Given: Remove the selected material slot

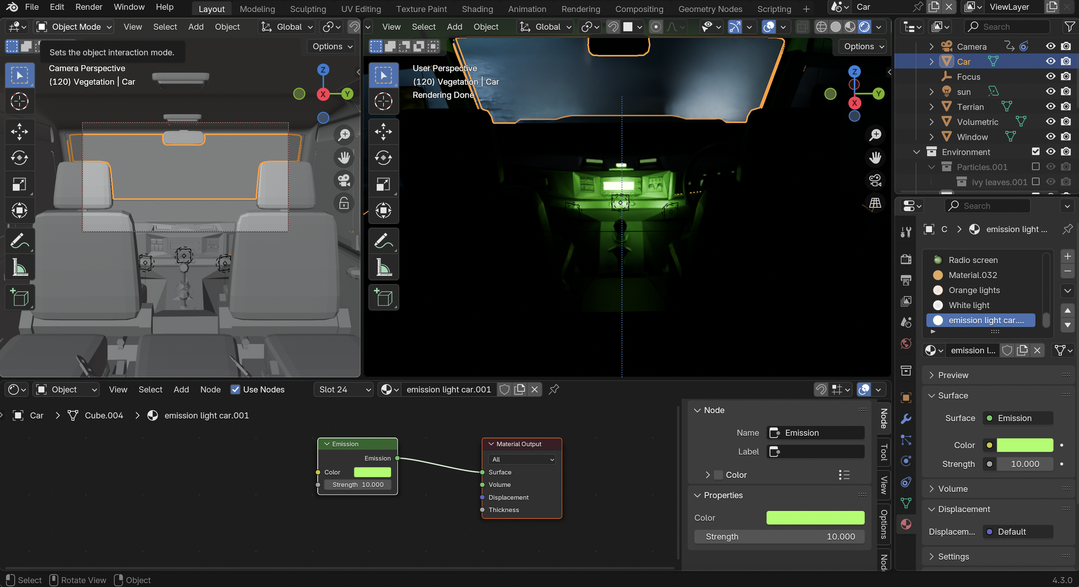Looking at the screenshot, I should click(1067, 271).
